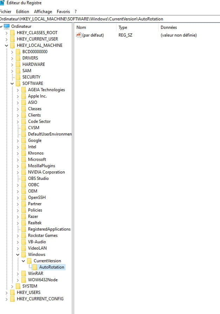Click the Realtek folder icon
The height and width of the screenshot is (314, 220).
tap(24, 223)
